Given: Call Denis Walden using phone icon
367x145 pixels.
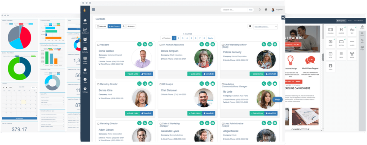Looking at the screenshot, I should tap(139, 44).
